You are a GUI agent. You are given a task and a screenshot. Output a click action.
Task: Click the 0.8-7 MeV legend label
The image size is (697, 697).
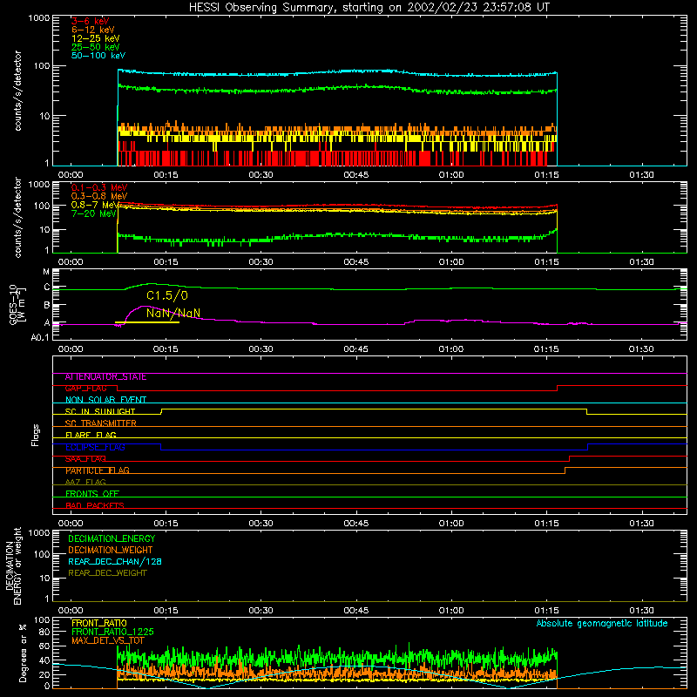tap(96, 205)
